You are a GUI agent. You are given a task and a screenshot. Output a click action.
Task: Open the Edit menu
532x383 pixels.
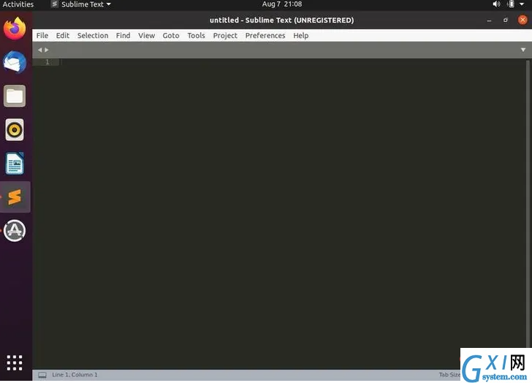pos(62,36)
